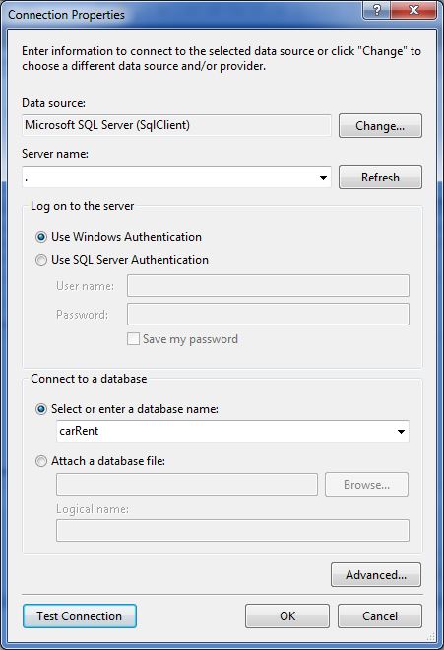444x650 pixels.
Task: Click the help question mark button
Action: tap(376, 10)
